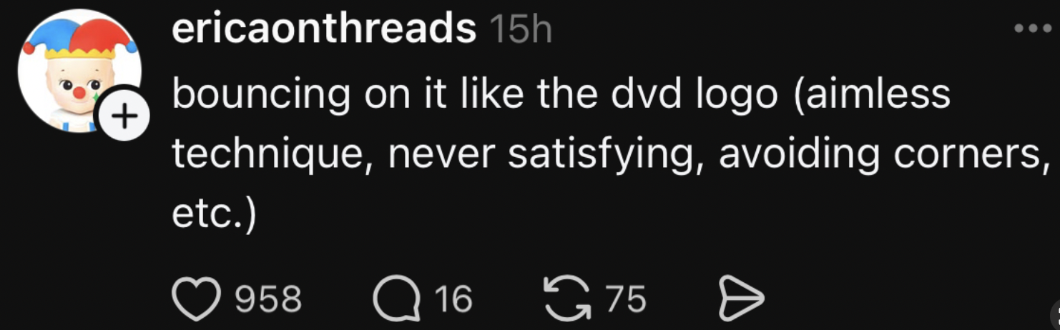
Task: Like the post with the heart icon
Action: 197,299
